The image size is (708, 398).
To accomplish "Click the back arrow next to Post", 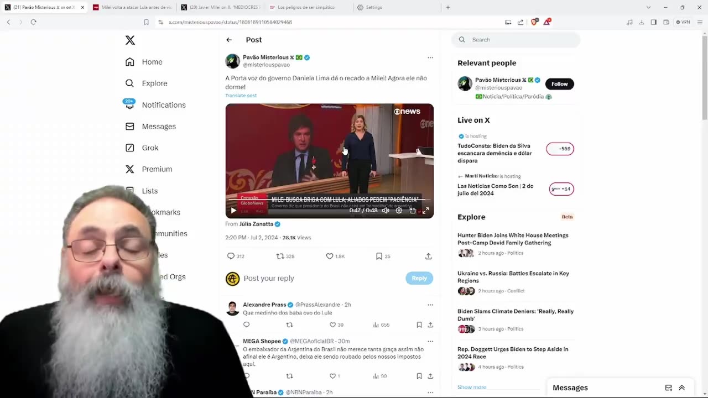I will coord(229,40).
